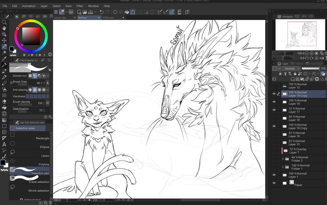This screenshot has width=327, height=205.
Task: Select the Balloon tool
Action: 4,150
